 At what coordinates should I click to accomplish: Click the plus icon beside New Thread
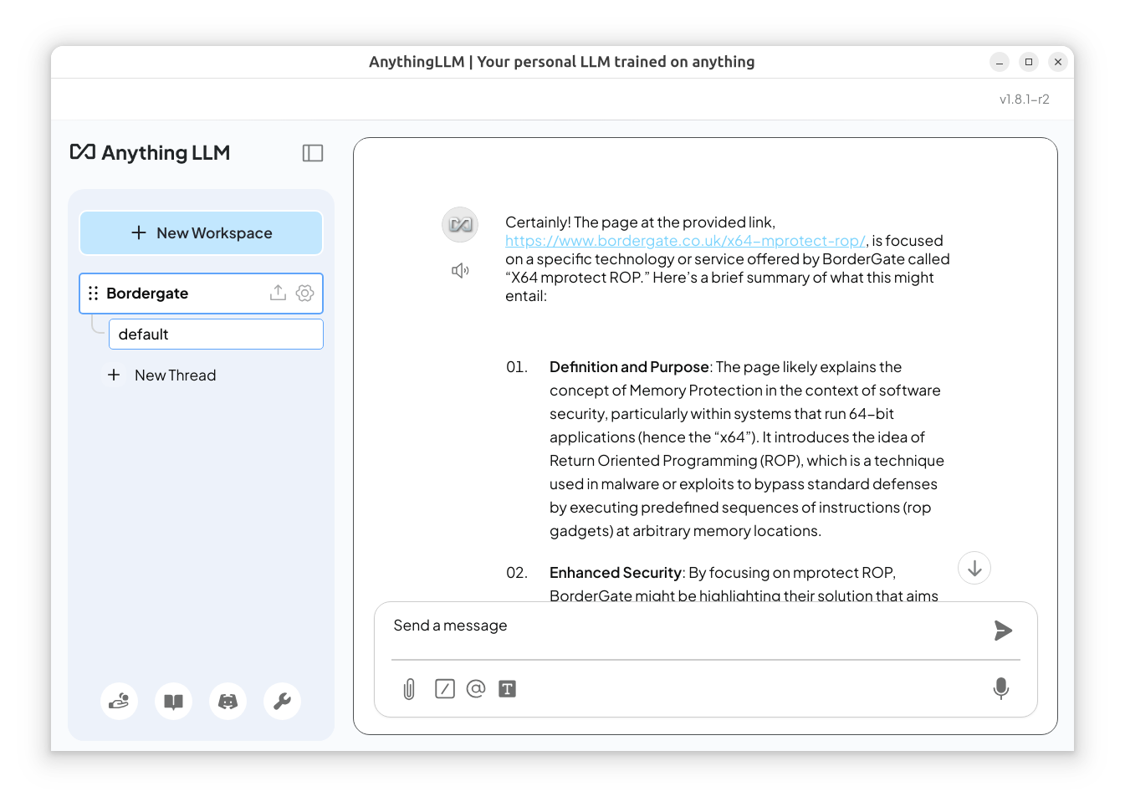[x=114, y=375]
